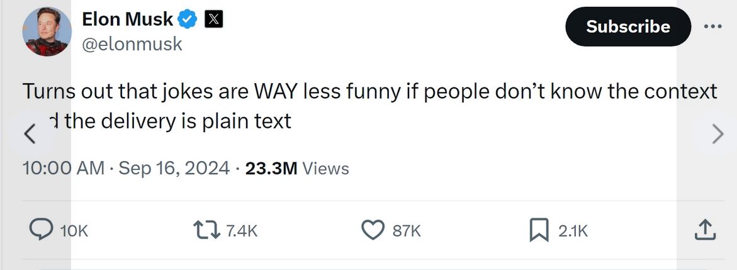Click the 10K replies count
Image resolution: width=737 pixels, height=270 pixels.
74,231
